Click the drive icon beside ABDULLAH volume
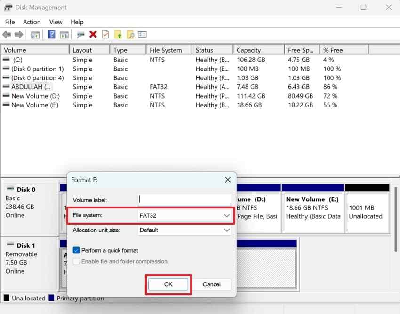Viewport: 400px width, 314px height. (x=6, y=86)
